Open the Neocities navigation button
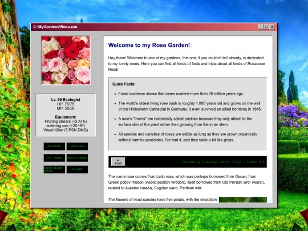The image size is (308, 231). tap(54, 147)
